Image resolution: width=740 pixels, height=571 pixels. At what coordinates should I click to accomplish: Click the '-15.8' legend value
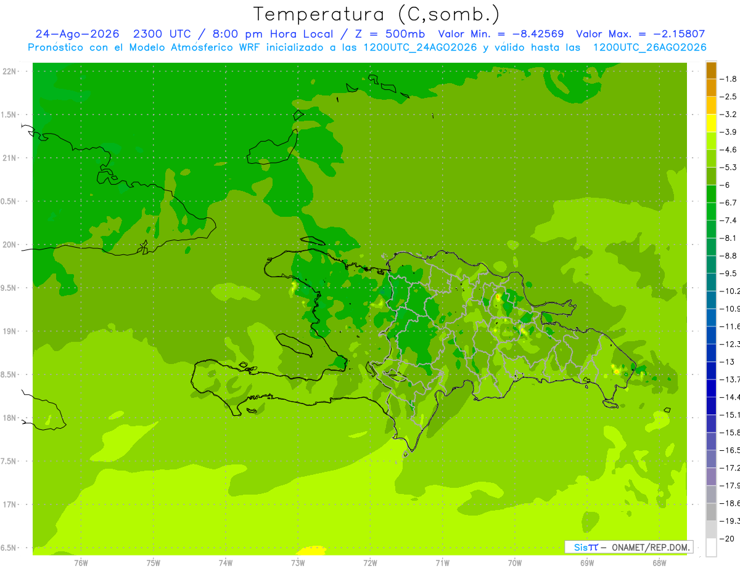pyautogui.click(x=730, y=432)
